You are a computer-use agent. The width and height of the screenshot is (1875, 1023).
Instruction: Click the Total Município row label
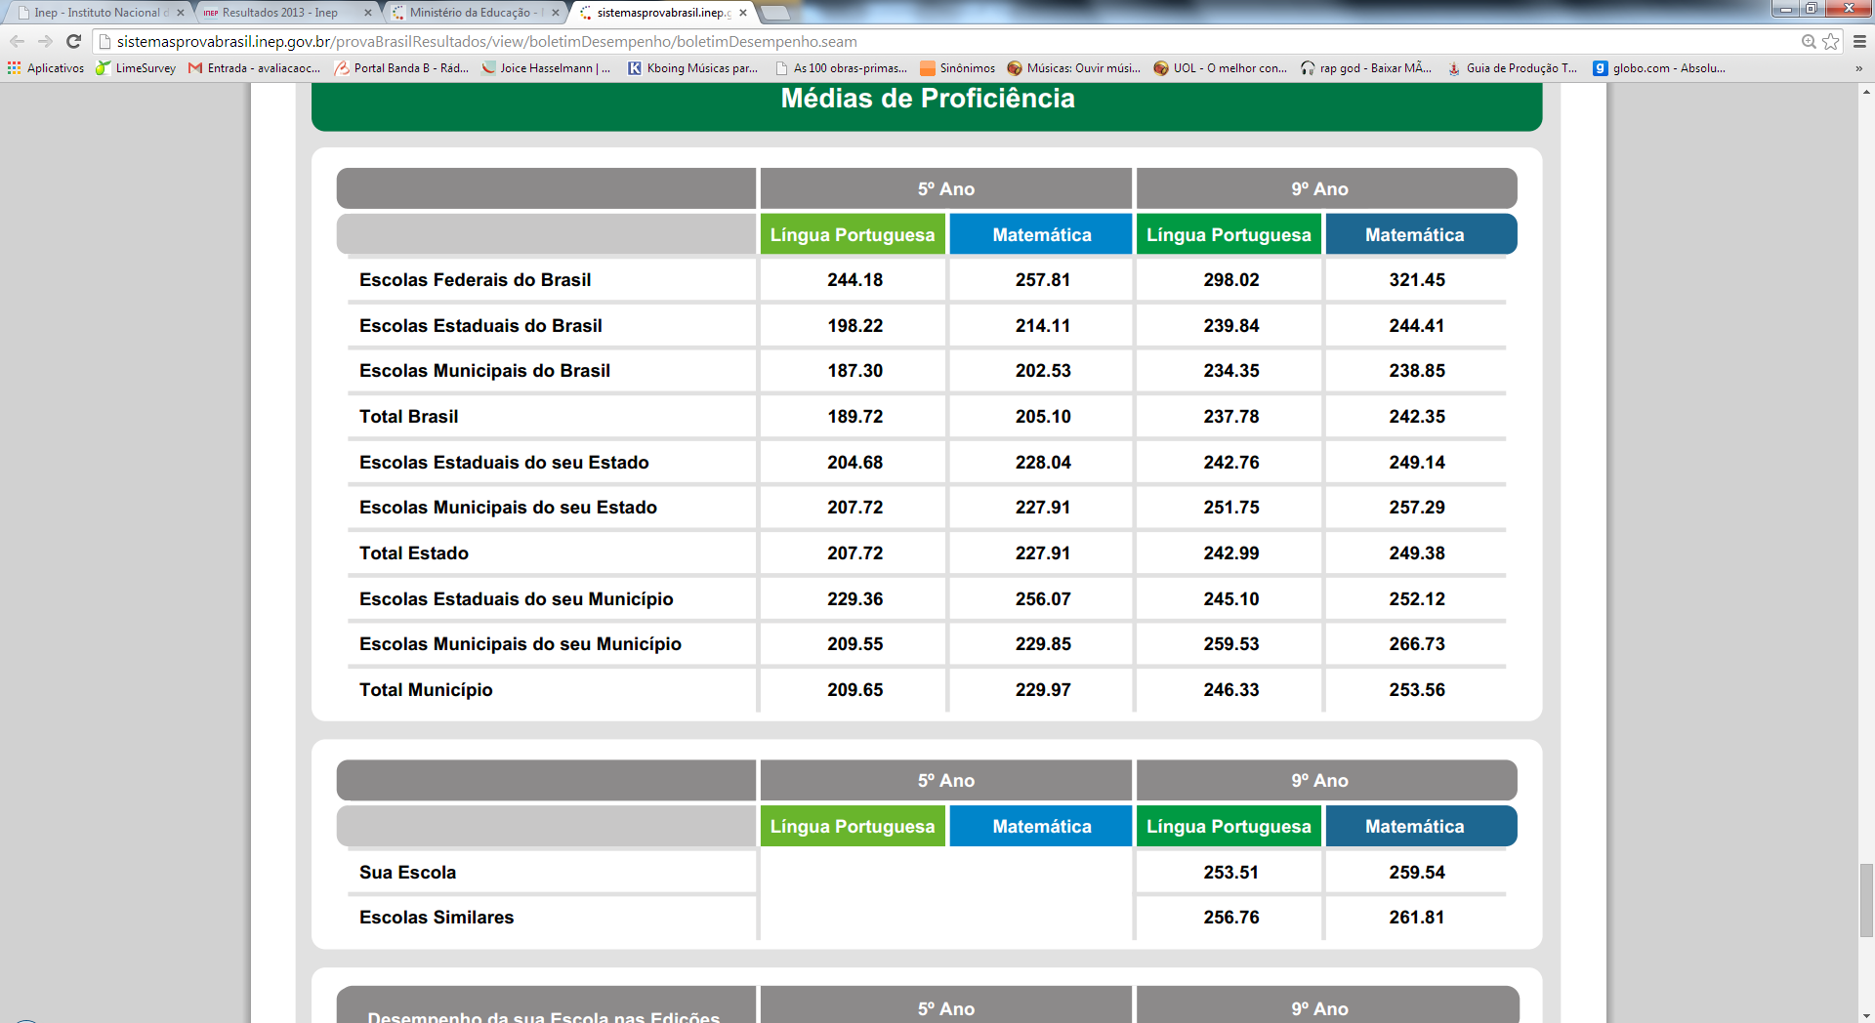(426, 690)
